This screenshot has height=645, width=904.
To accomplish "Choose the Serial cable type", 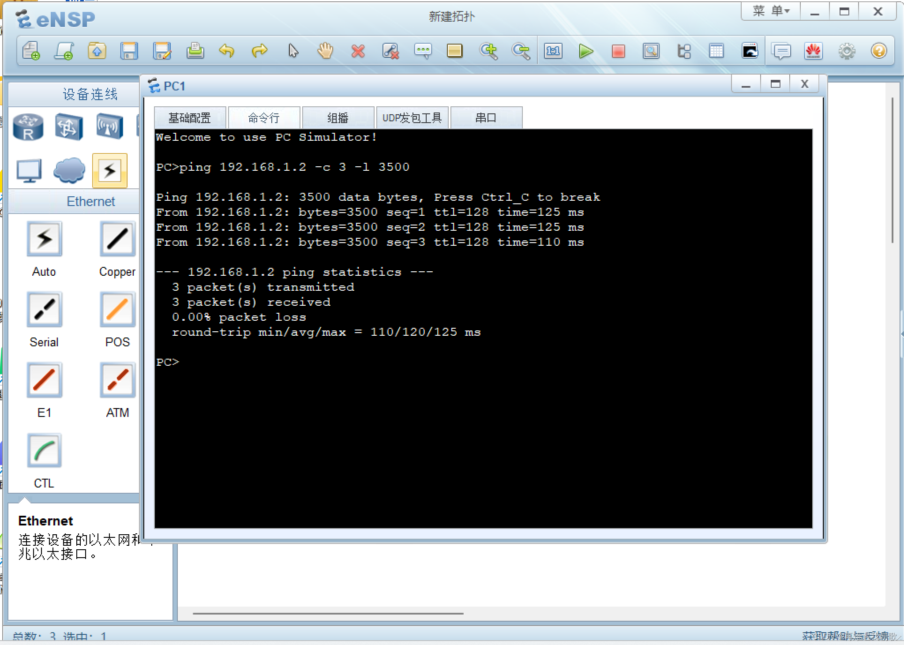I will [44, 310].
